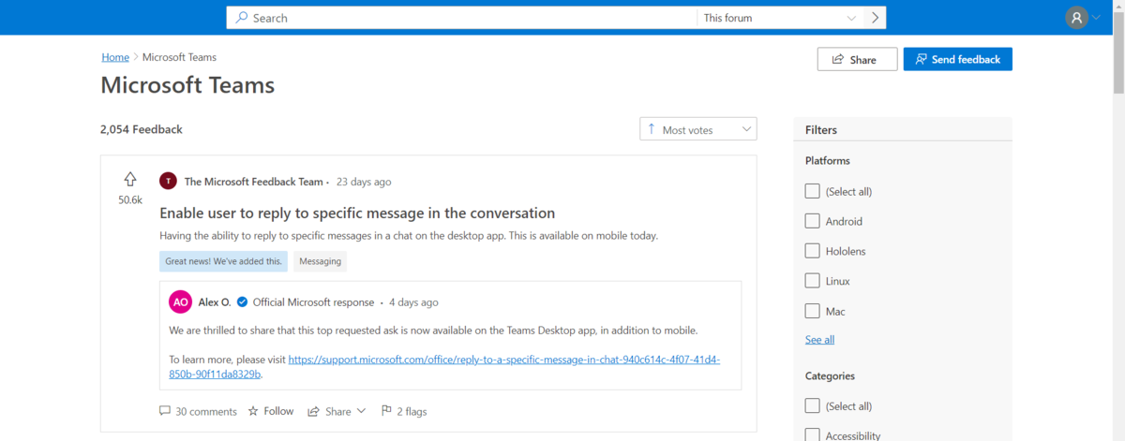Open the 30 comments section

click(198, 411)
